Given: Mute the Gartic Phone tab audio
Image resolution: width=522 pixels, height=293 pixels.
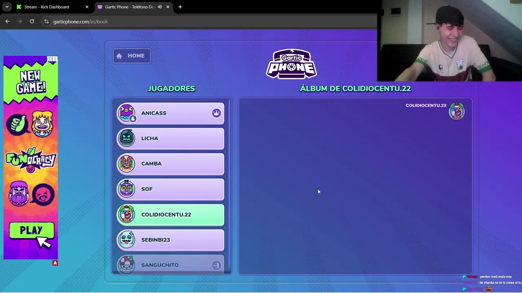Looking at the screenshot, I should (x=159, y=7).
